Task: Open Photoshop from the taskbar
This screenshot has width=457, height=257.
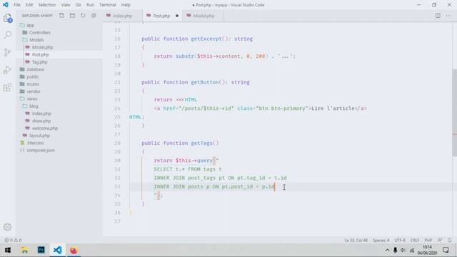Action: pos(41,250)
